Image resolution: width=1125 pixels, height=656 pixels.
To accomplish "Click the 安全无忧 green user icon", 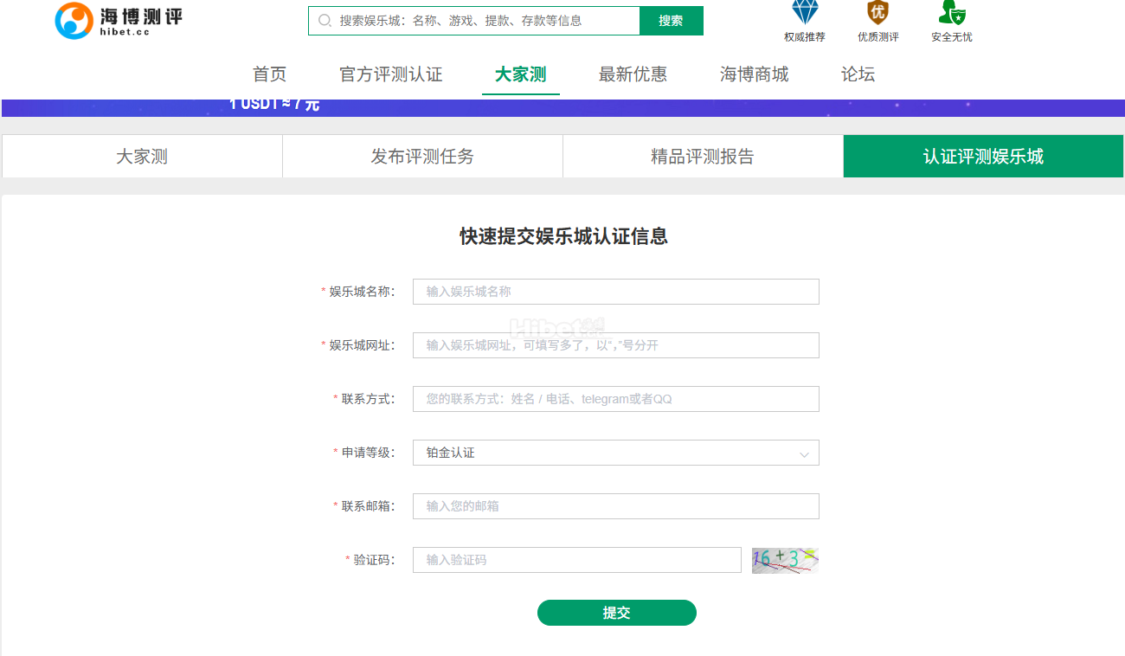I will click(x=951, y=13).
